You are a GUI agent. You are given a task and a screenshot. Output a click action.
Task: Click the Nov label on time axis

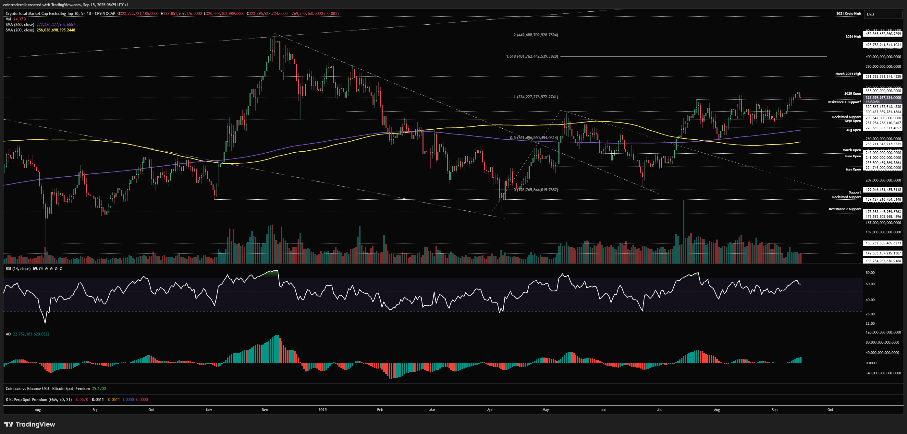[209, 410]
